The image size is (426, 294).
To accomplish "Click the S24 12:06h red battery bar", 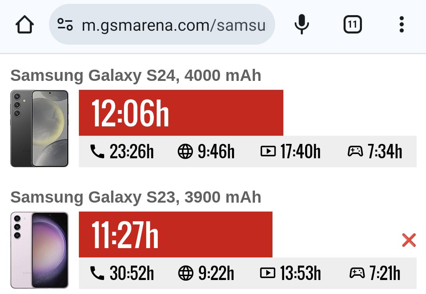I will pyautogui.click(x=181, y=113).
